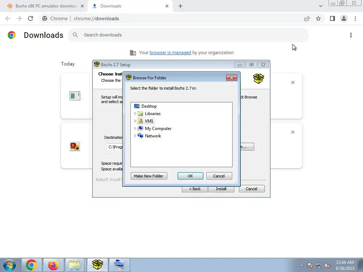The image size is (363, 272).
Task: Switch to Bochs installer taskbar item
Action: (x=97, y=265)
